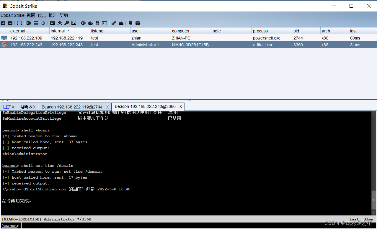Open downloaded files via the download arrow icon

pyautogui.click(x=60, y=23)
